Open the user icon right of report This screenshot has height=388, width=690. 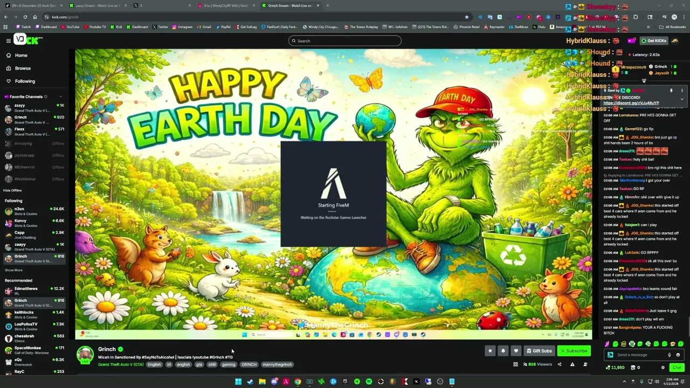[585, 364]
